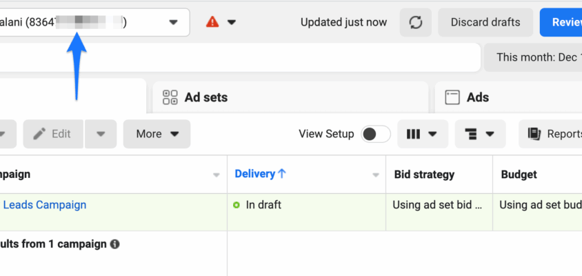Click the breakdown rows icon
Image resolution: width=582 pixels, height=276 pixels.
[x=472, y=134]
